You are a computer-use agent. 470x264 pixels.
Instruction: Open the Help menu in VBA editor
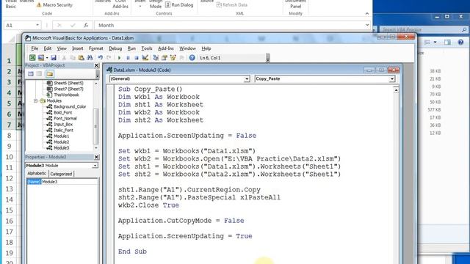[x=206, y=48]
